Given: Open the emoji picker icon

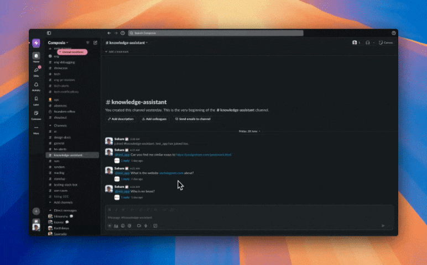Looking at the screenshot, I should pos(123,226).
